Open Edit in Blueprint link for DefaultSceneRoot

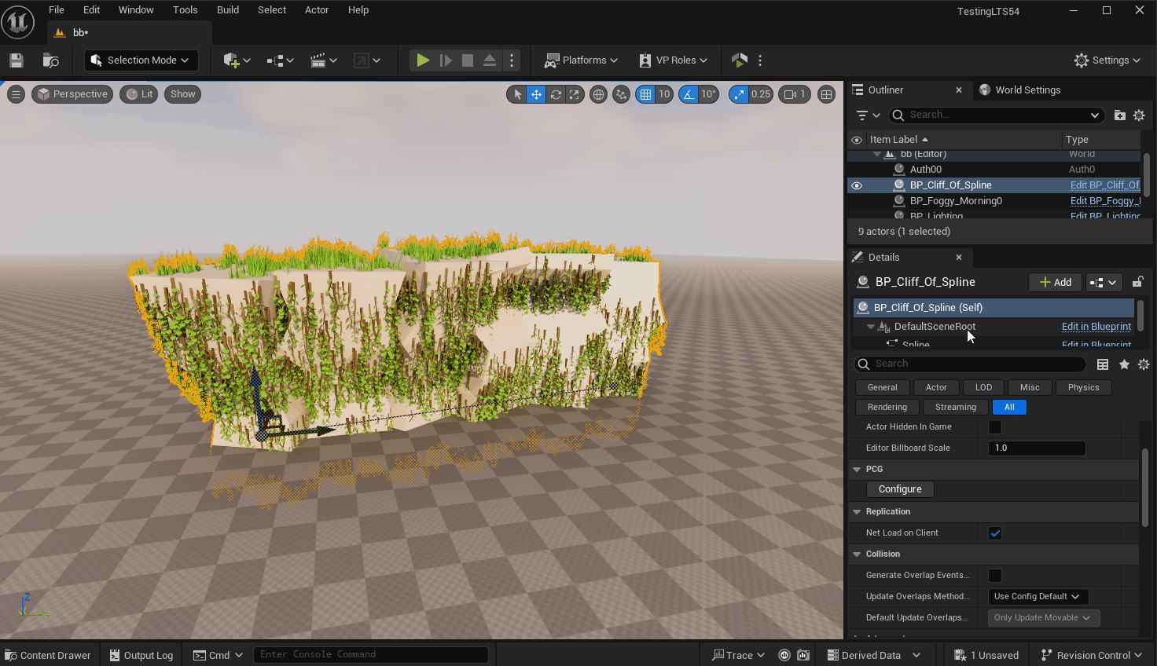point(1096,327)
